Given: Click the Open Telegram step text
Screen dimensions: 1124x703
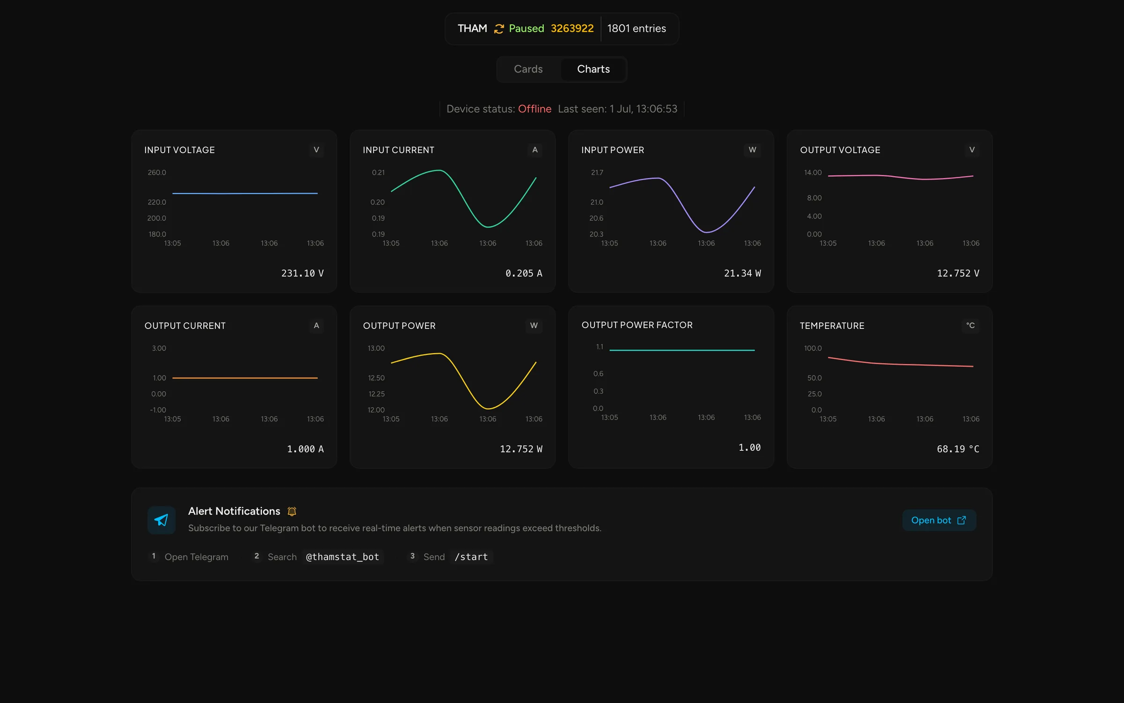Looking at the screenshot, I should point(196,557).
